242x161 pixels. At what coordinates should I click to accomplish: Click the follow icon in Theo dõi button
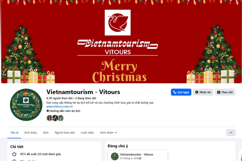[219, 92]
